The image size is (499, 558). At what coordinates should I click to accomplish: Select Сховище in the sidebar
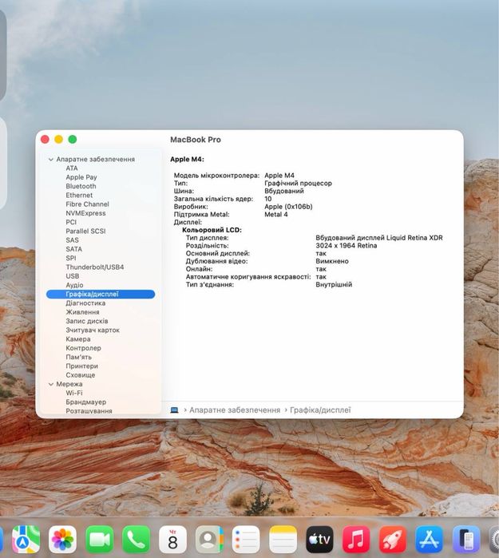[80, 375]
